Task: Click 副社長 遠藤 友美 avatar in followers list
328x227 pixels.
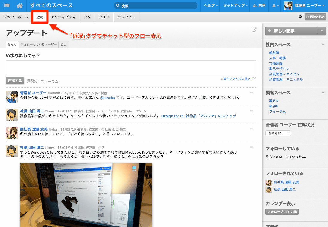Action: coord(269,183)
